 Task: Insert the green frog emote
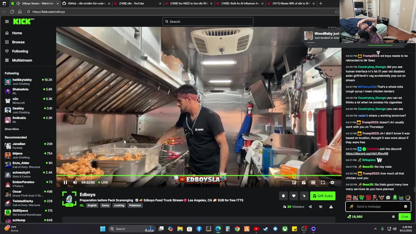click(395, 198)
